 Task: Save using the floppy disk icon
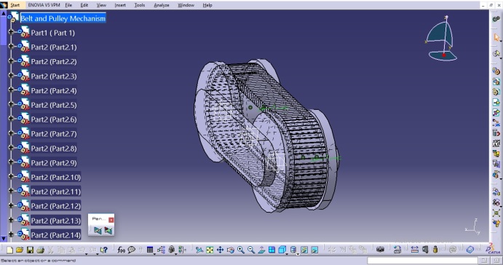30,250
